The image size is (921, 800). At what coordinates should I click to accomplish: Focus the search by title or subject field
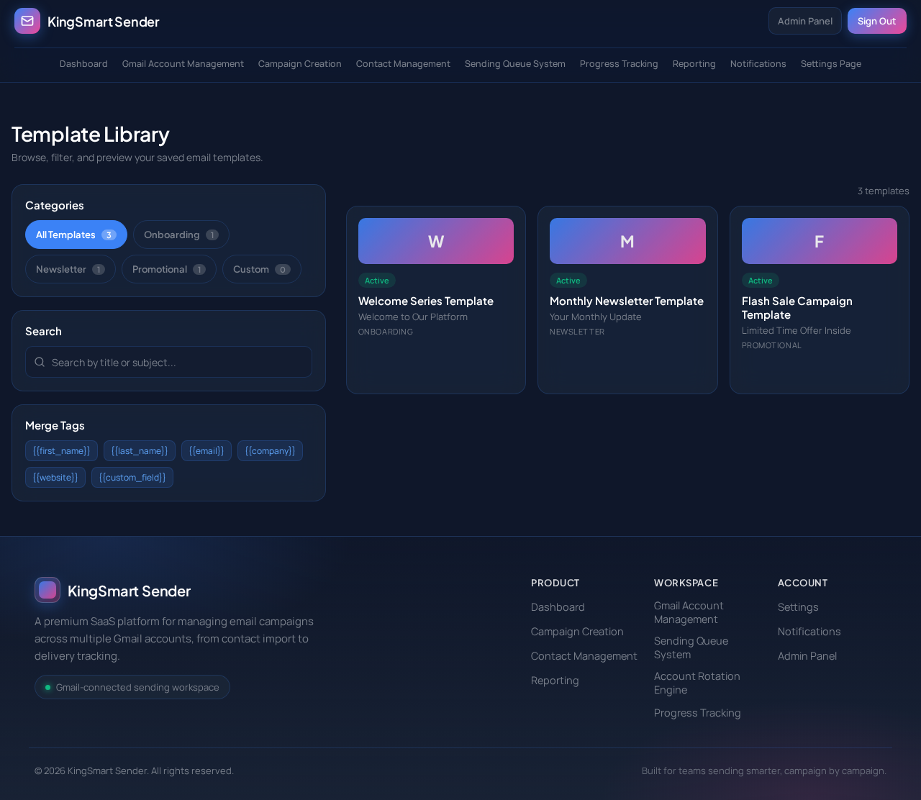coord(168,362)
